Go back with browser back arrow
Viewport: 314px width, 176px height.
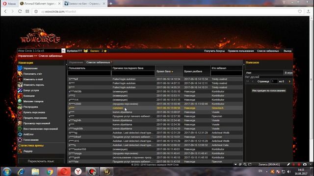point(5,11)
